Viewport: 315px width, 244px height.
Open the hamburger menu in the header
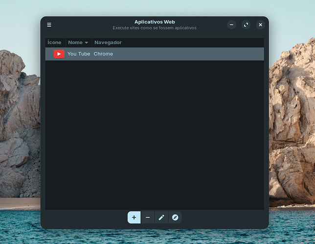(x=49, y=25)
